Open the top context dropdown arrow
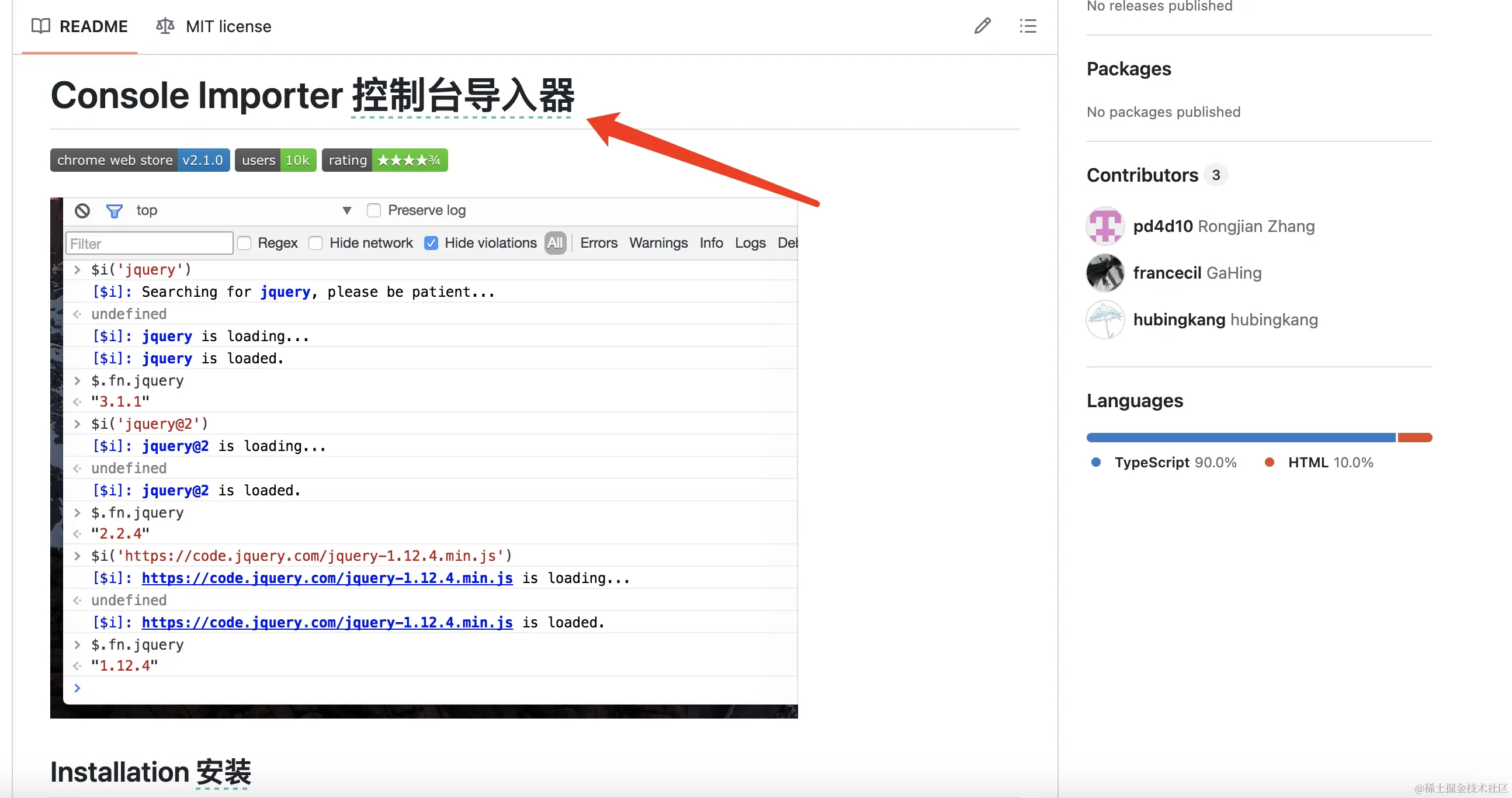Viewport: 1512px width, 798px height. (x=347, y=211)
